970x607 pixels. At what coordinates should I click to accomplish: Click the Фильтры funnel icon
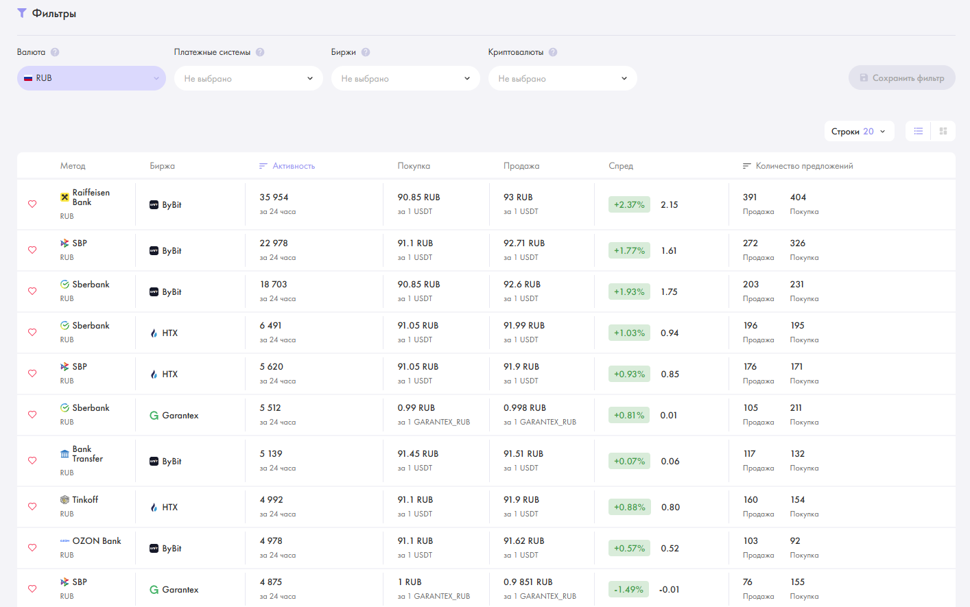[22, 13]
